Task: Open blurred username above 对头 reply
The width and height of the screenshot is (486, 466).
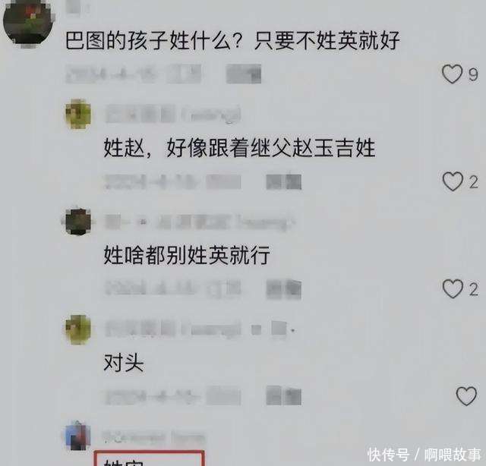Action: pos(200,329)
